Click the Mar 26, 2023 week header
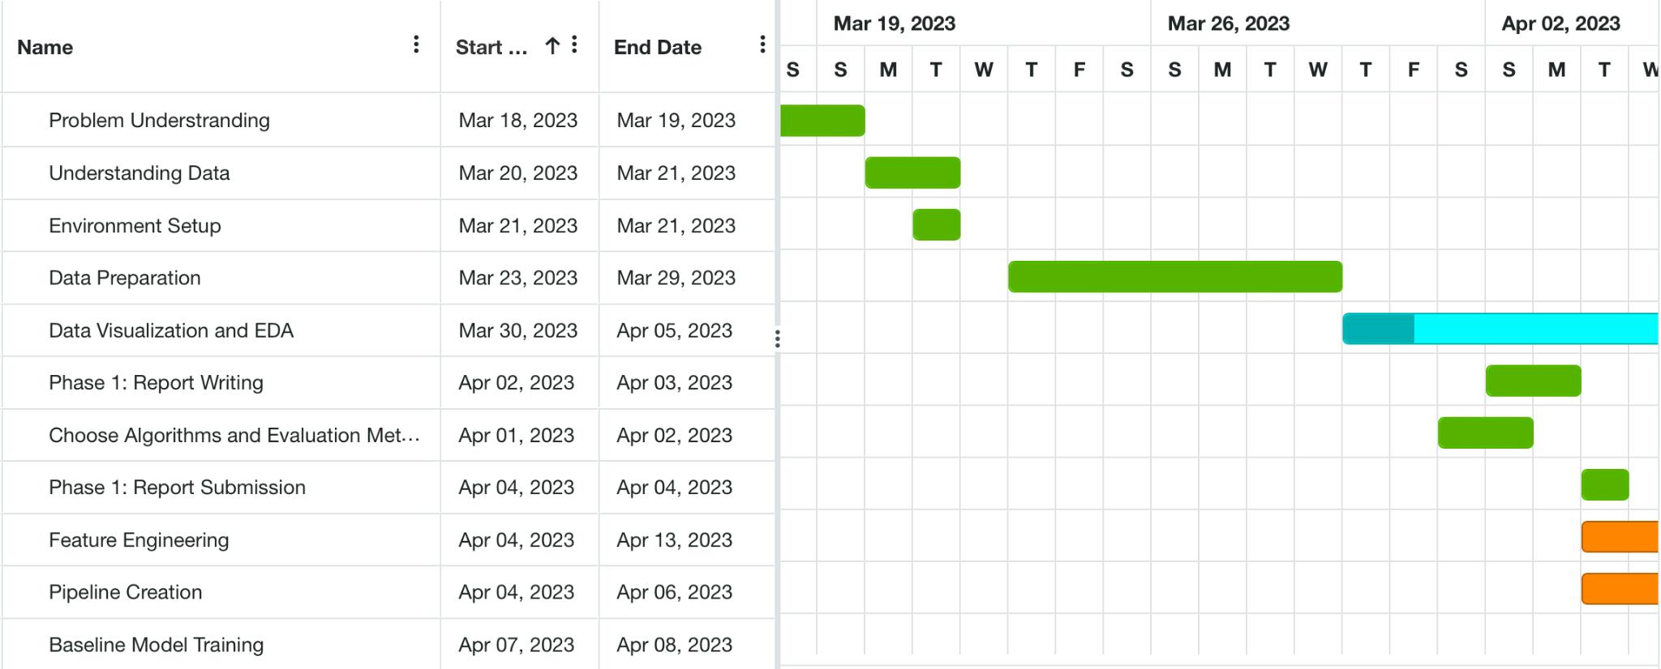This screenshot has width=1661, height=669. coord(1227,23)
